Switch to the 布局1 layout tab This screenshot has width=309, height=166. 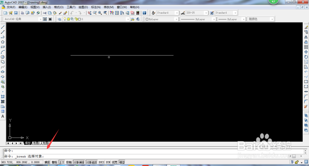coord(36,143)
